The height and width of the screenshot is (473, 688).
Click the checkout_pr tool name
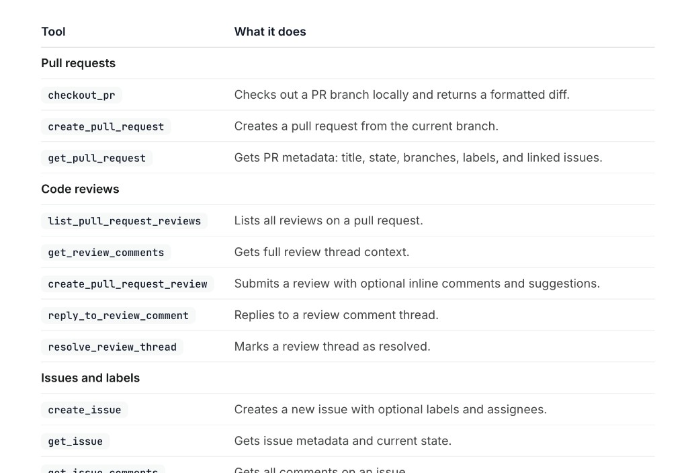click(x=81, y=95)
